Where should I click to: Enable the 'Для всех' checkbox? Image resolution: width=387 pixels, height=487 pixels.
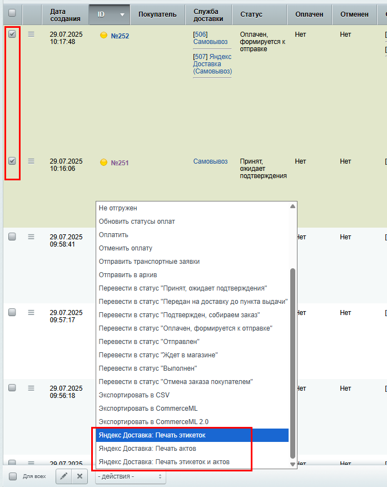13,476
